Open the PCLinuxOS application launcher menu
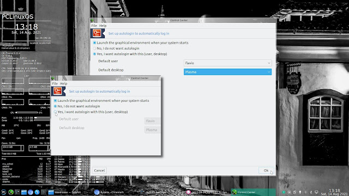349x196 pixels. pos(4,192)
